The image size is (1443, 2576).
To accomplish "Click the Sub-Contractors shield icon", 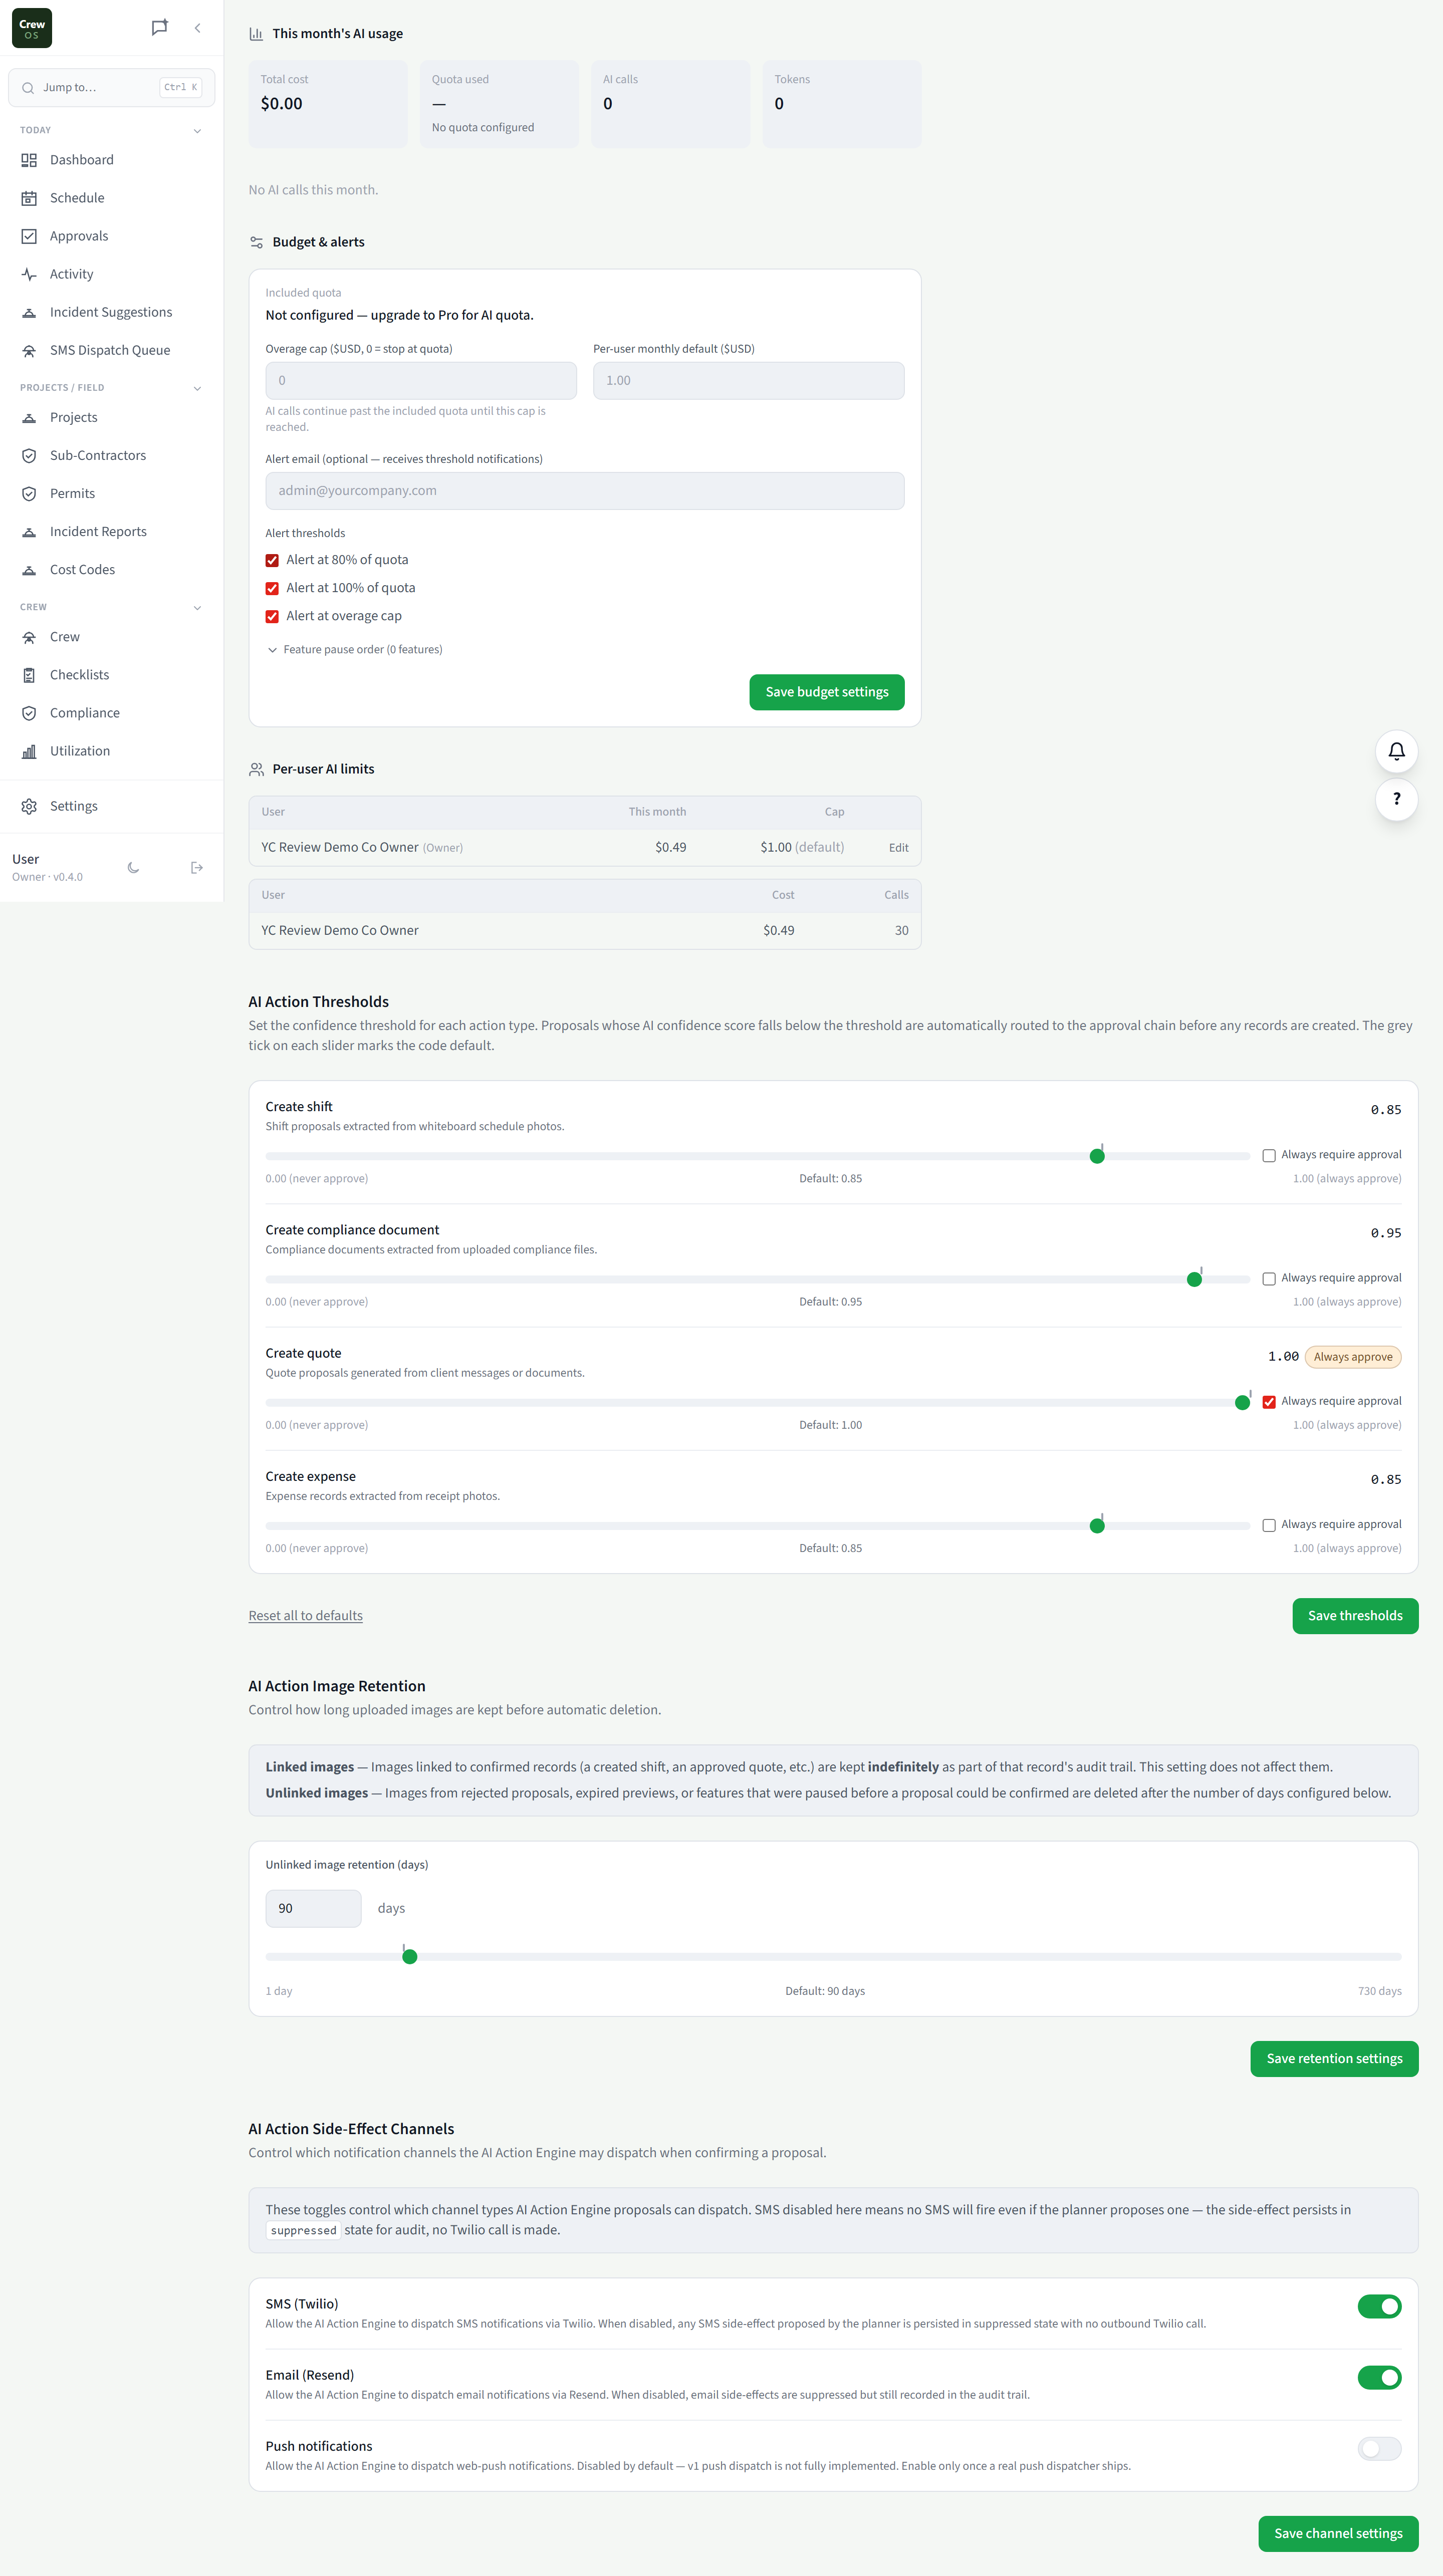I will click(x=29, y=455).
